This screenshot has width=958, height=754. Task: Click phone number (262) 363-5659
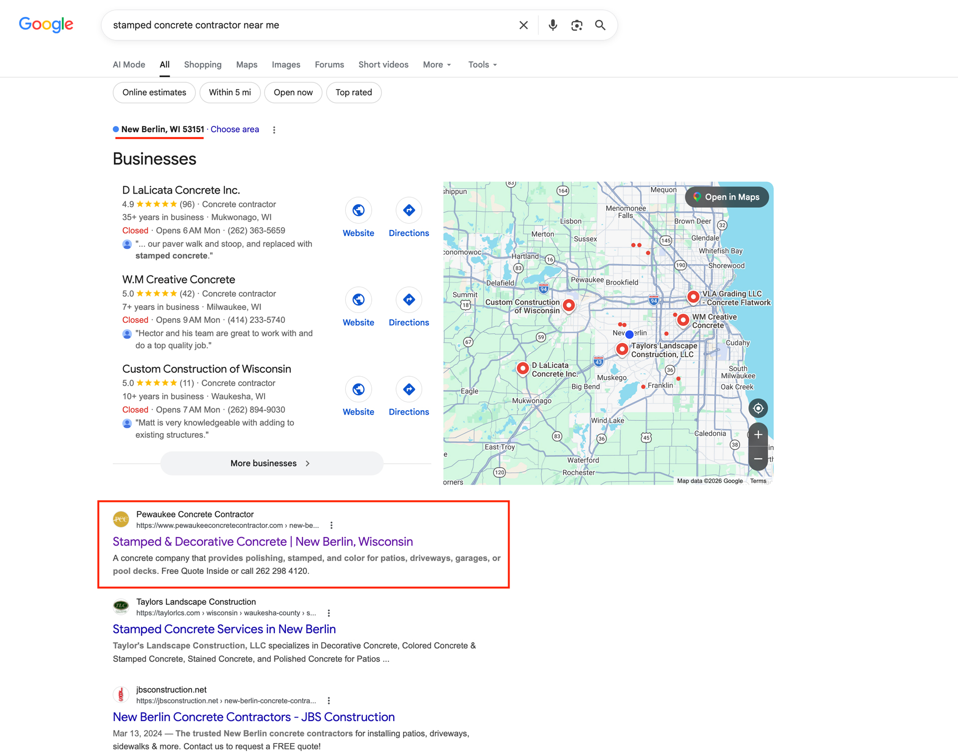pos(256,231)
